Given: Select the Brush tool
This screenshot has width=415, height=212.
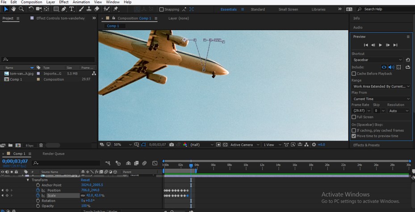Looking at the screenshot, I should (81, 9).
